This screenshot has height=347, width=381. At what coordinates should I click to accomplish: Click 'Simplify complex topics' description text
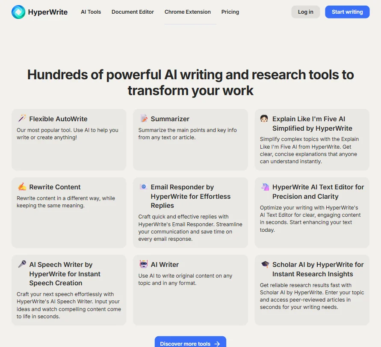tap(309, 150)
